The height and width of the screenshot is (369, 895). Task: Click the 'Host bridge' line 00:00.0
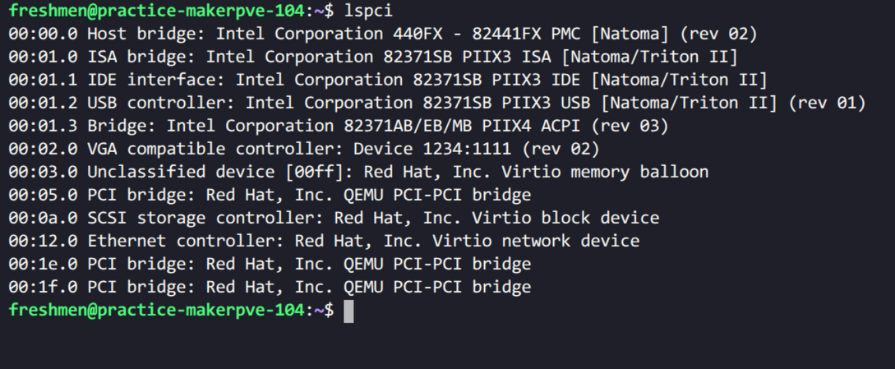(x=383, y=35)
